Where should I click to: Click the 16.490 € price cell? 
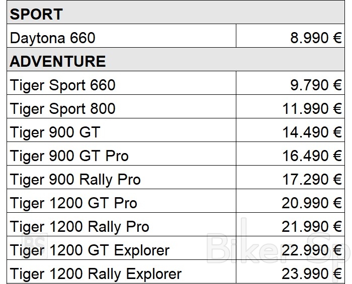(312, 156)
